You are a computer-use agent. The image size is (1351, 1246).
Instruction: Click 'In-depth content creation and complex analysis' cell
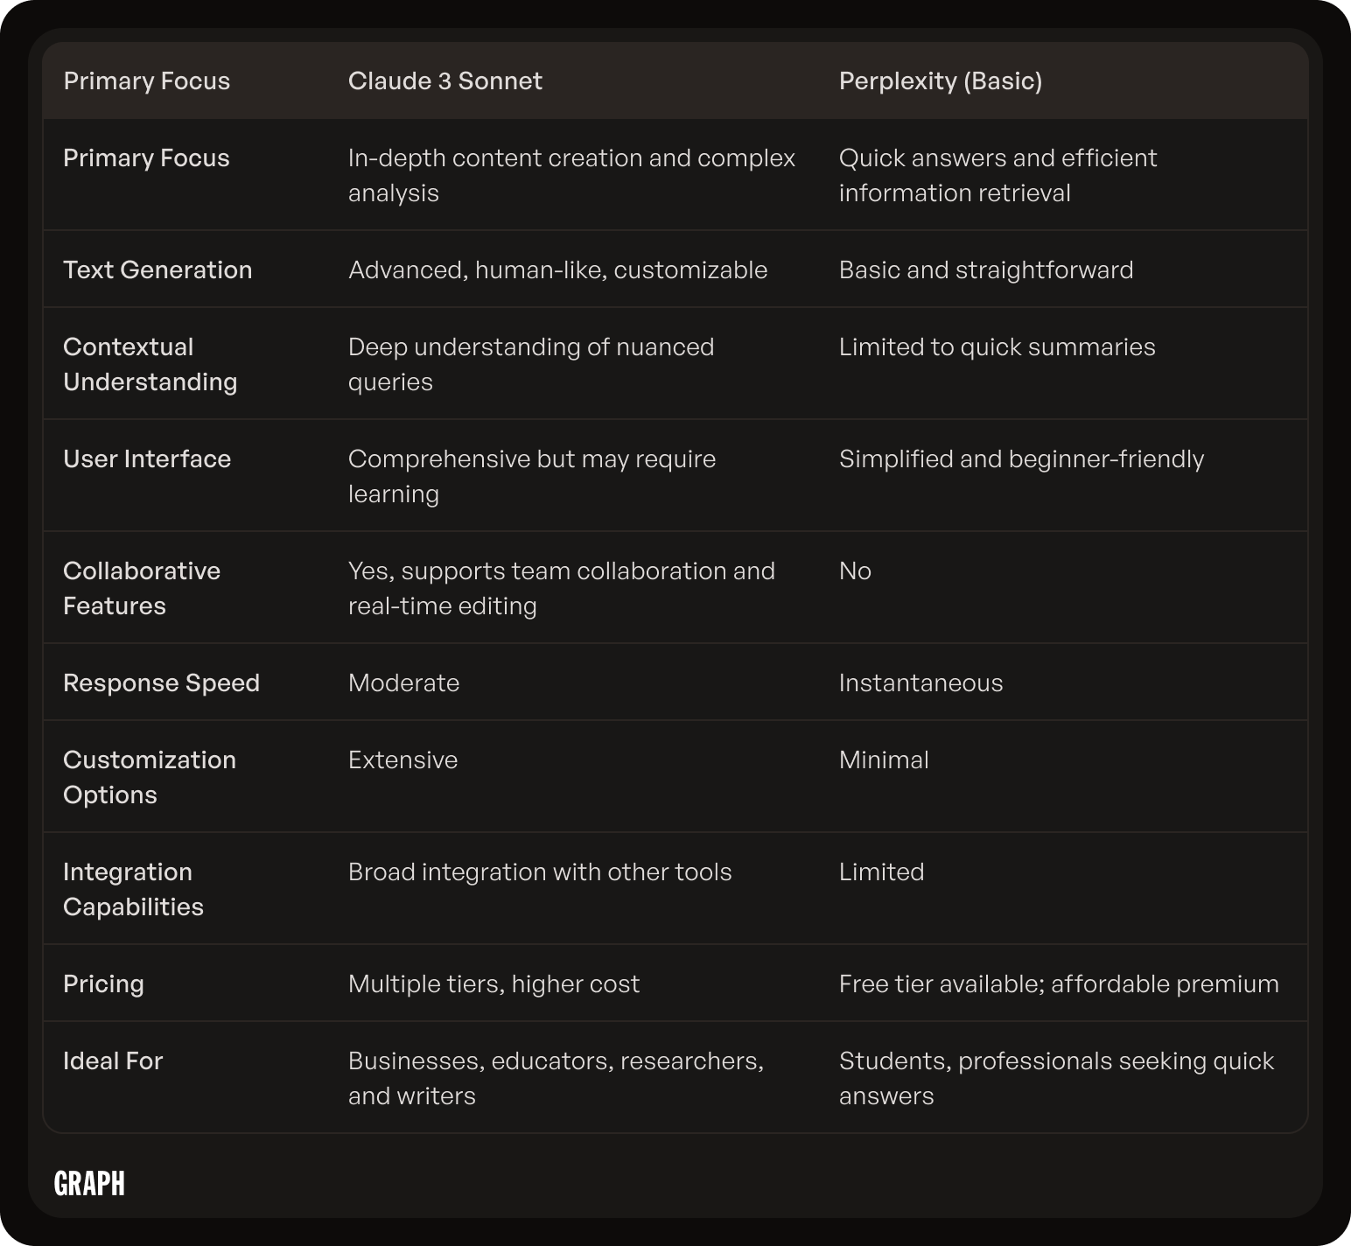tap(571, 175)
